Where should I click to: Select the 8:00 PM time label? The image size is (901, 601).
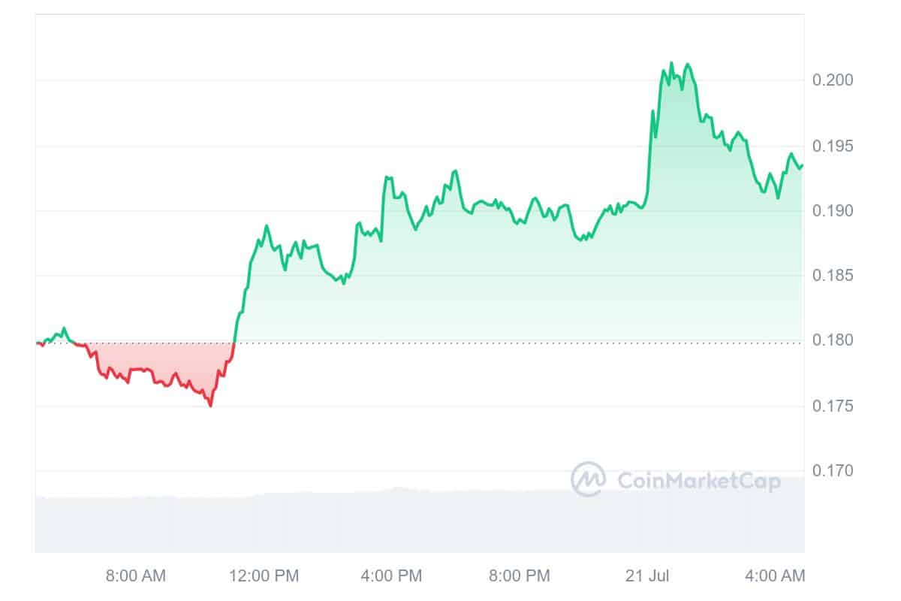coord(519,576)
